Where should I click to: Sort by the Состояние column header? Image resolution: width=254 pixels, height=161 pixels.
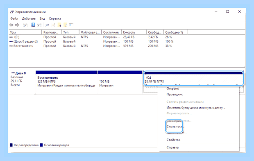coord(111,32)
